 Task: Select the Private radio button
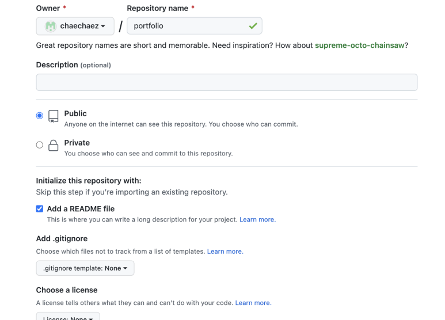[x=40, y=145]
